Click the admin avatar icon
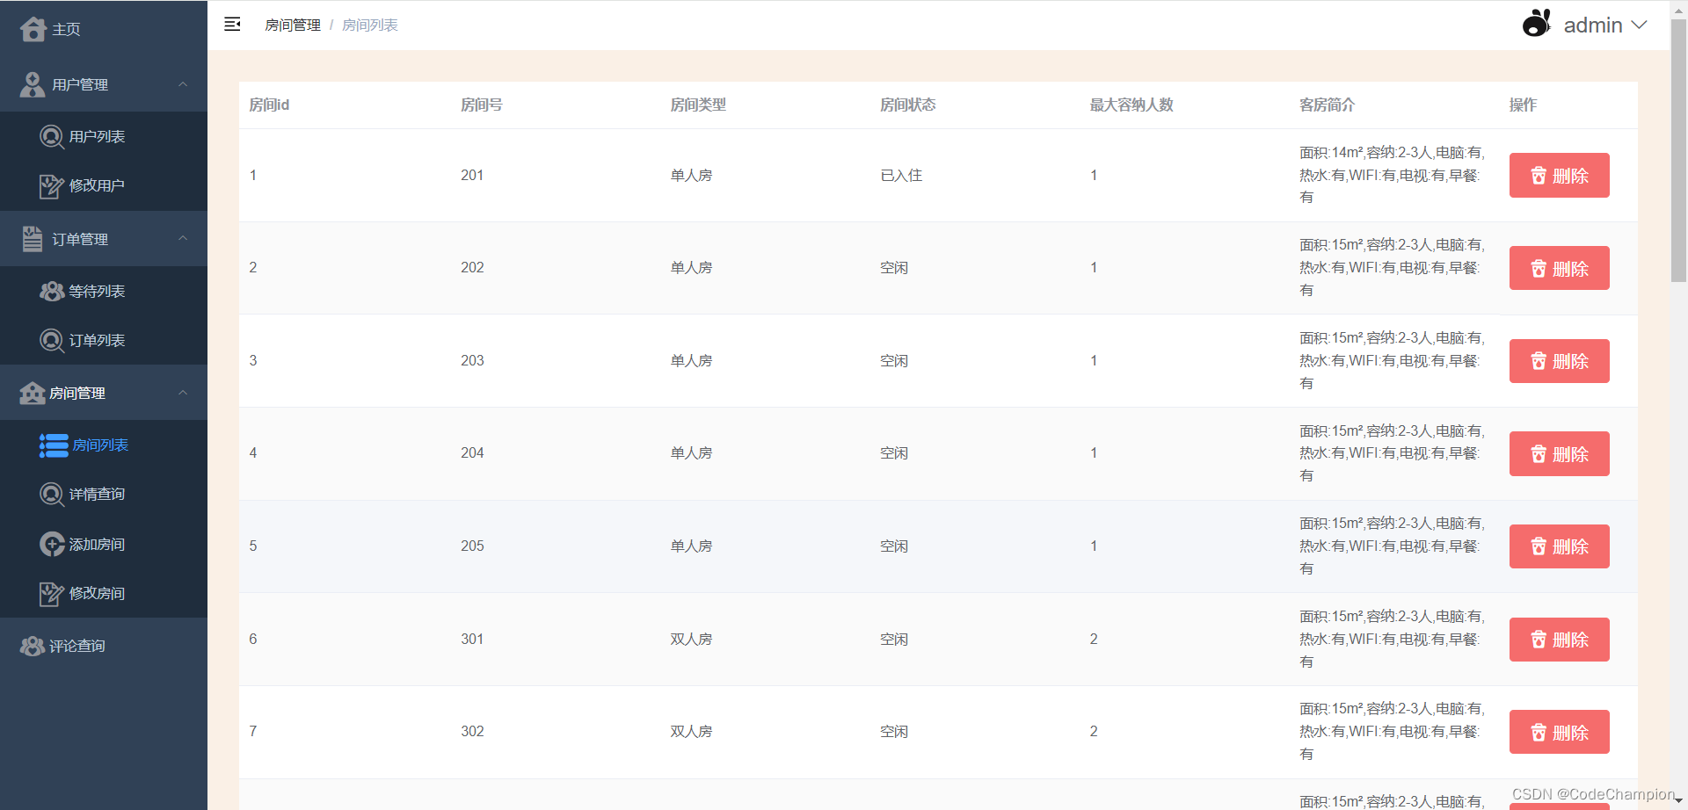The image size is (1688, 810). [1536, 23]
